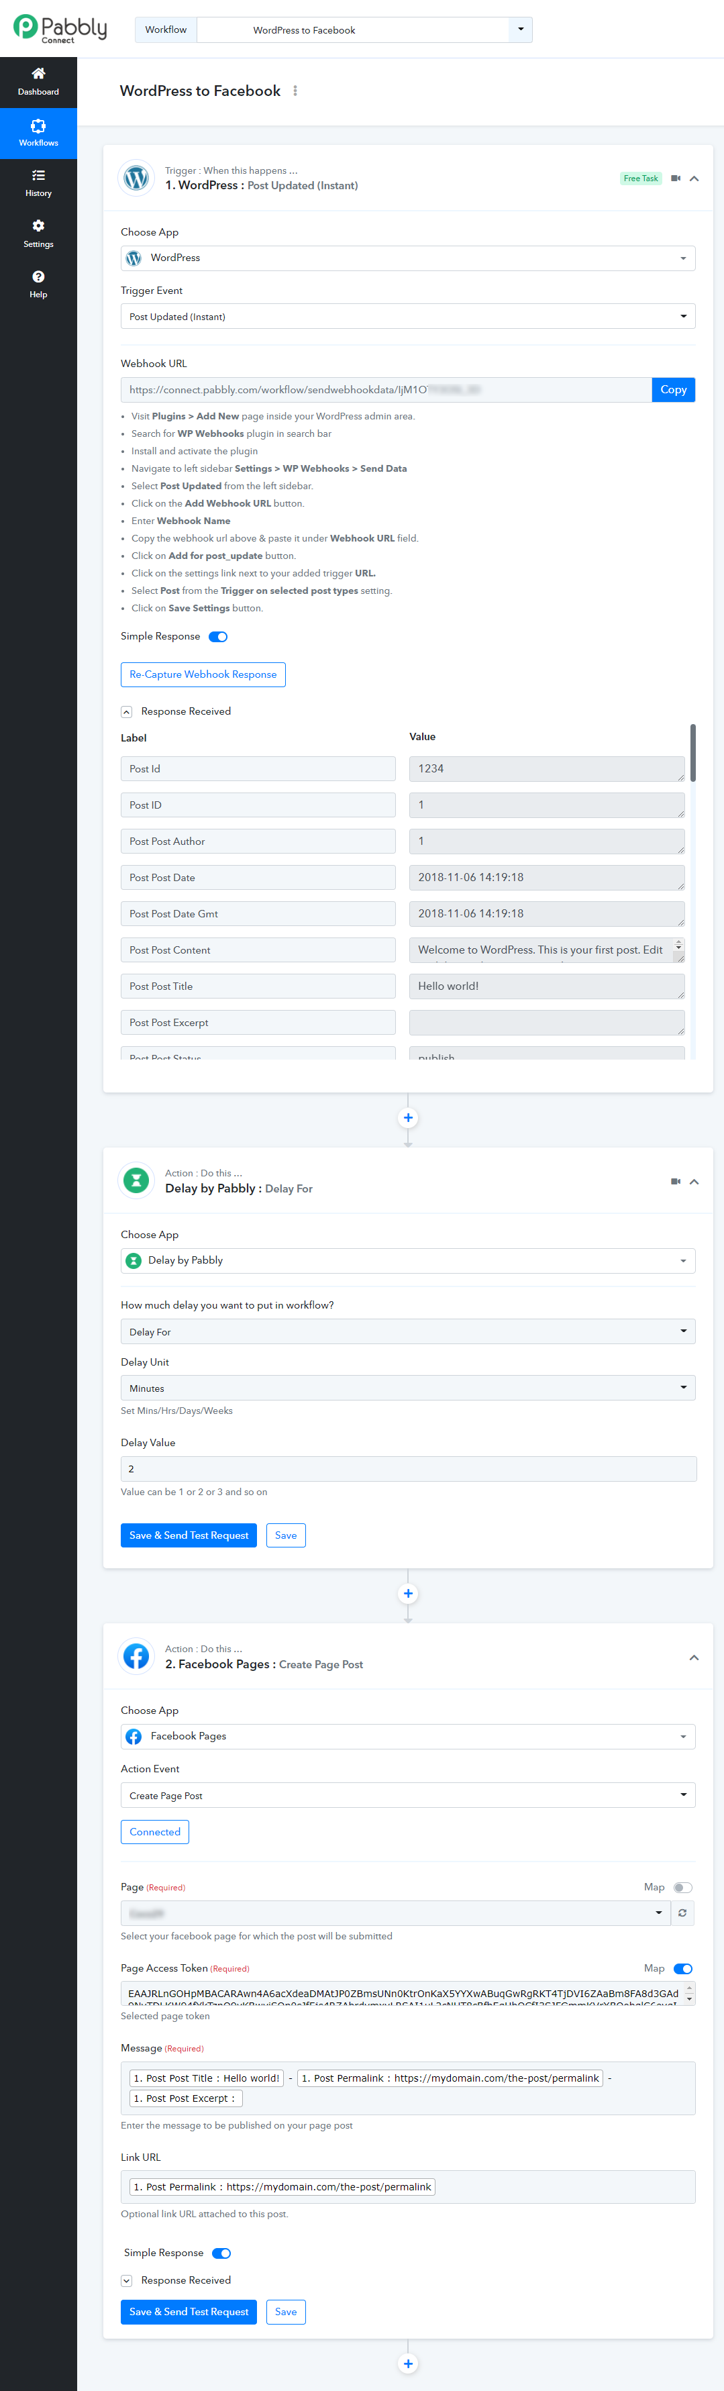Viewport: 724px width, 2391px height.
Task: Click plus icon between Delay and Facebook steps
Action: 407,1594
